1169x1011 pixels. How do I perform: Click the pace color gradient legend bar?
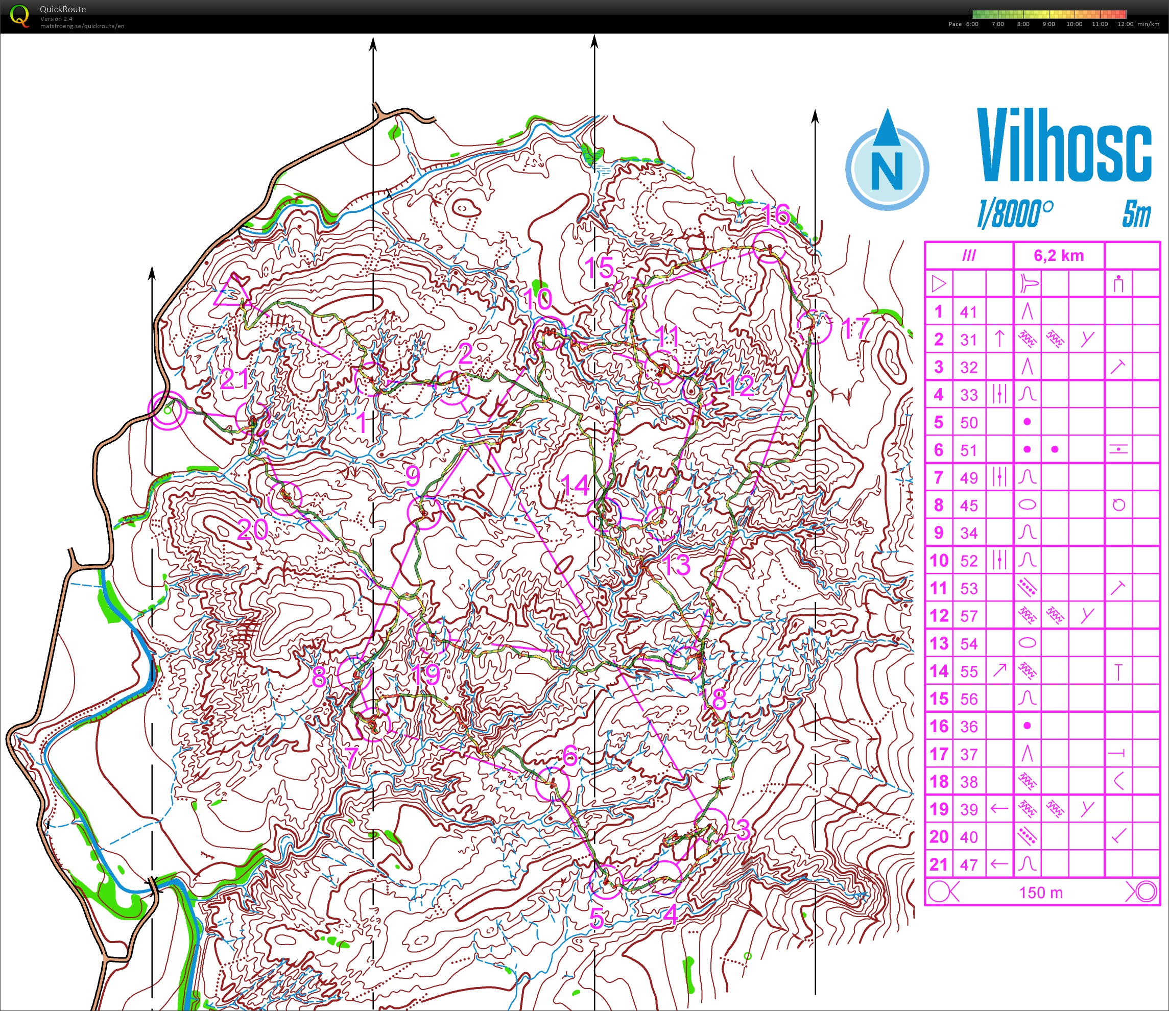click(1049, 14)
